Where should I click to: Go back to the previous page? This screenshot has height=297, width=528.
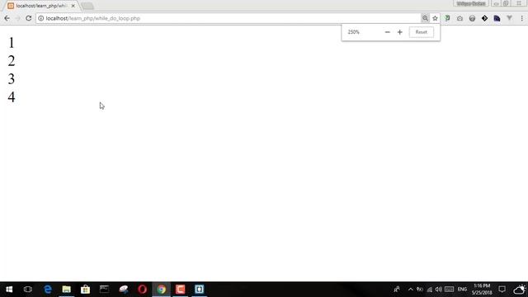click(x=7, y=18)
